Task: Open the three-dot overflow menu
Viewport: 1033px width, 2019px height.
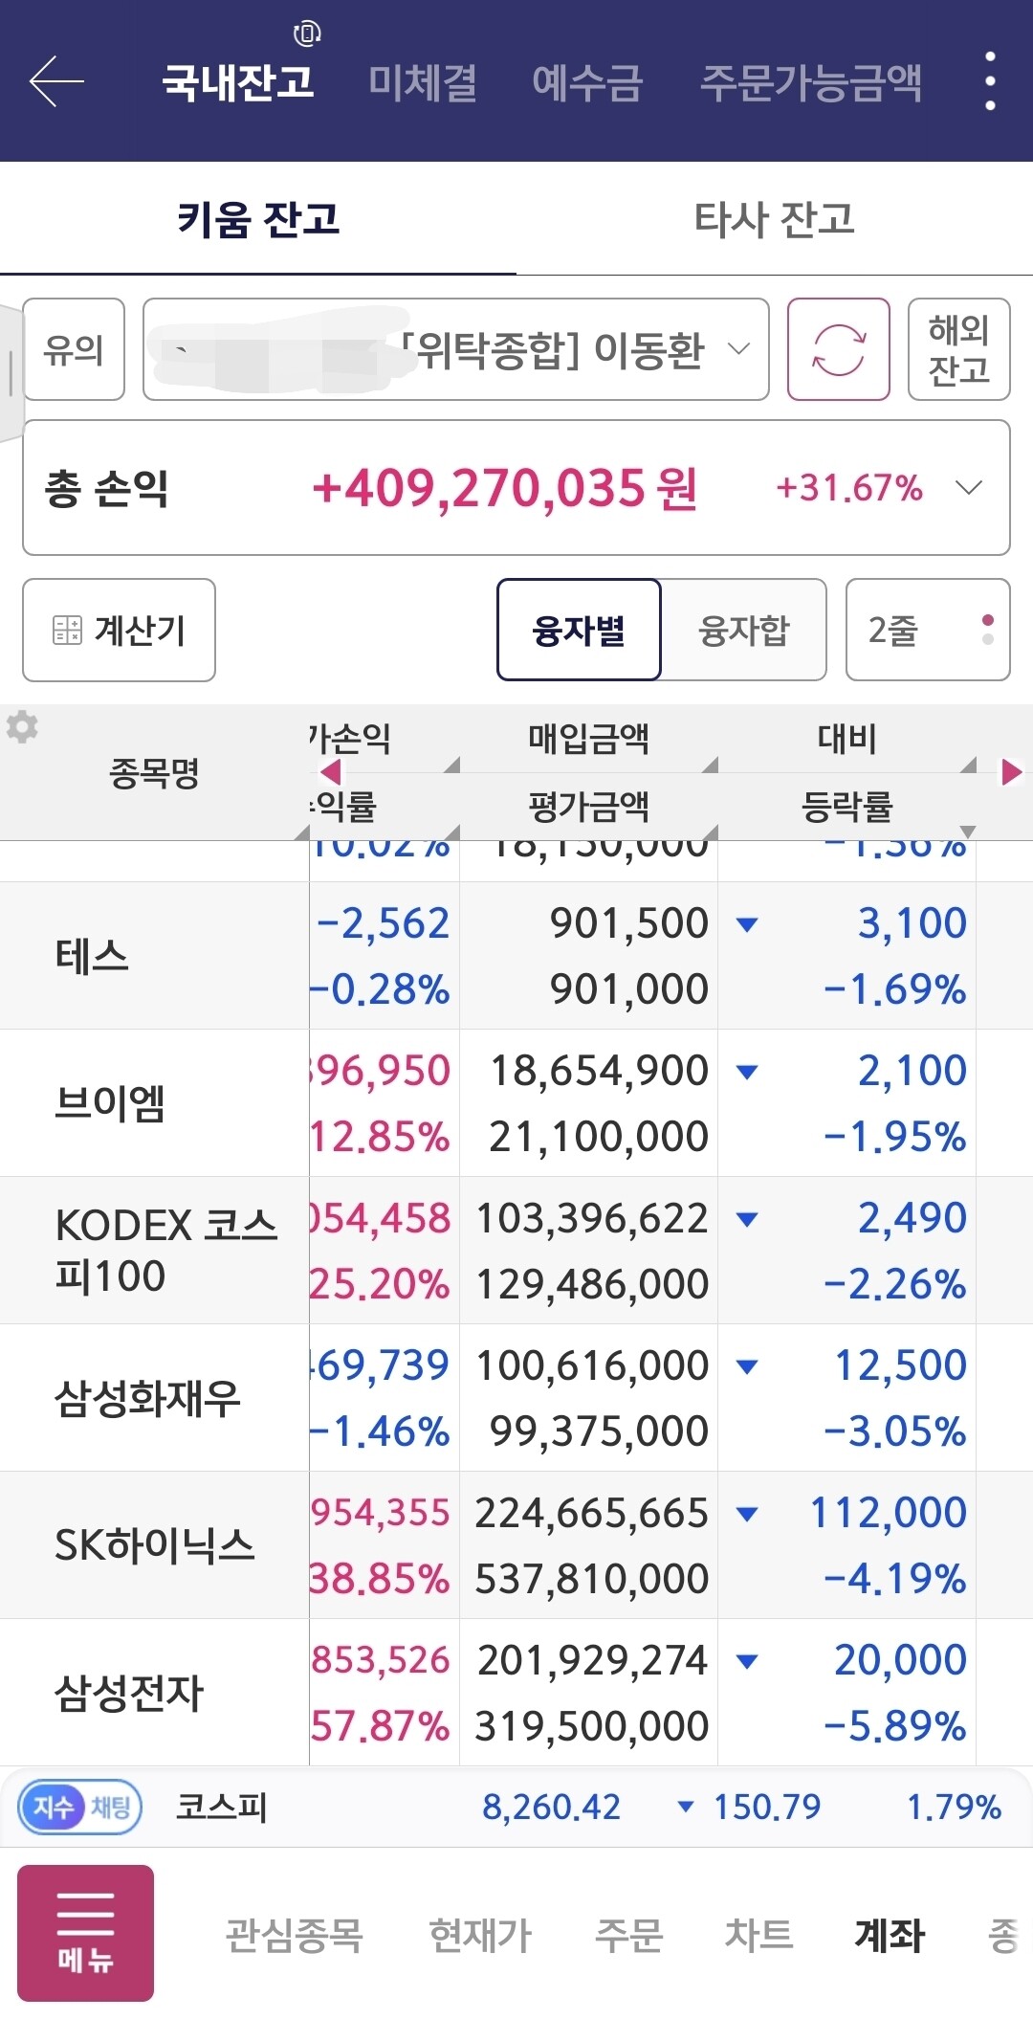Action: click(990, 81)
